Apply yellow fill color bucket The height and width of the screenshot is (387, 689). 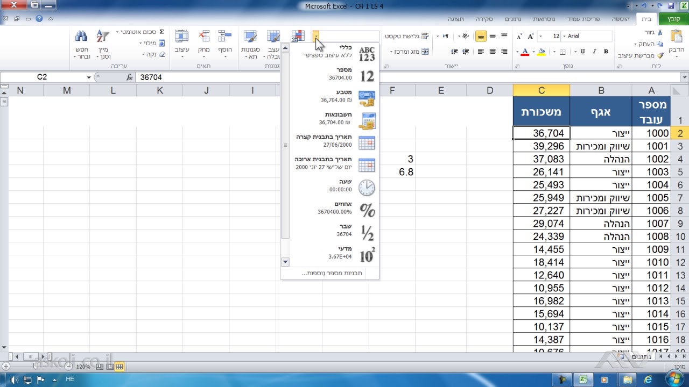[541, 52]
